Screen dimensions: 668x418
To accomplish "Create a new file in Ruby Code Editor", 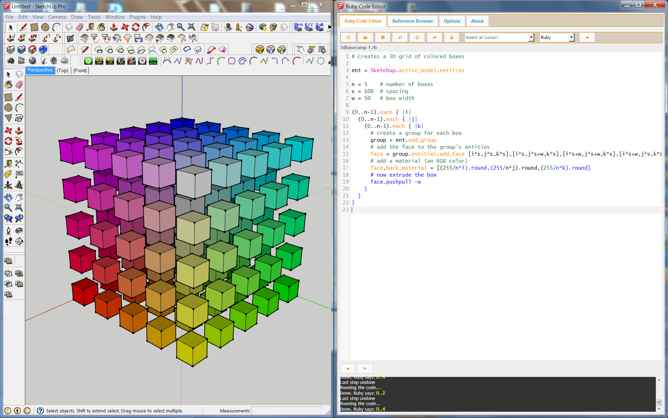I will pyautogui.click(x=348, y=37).
